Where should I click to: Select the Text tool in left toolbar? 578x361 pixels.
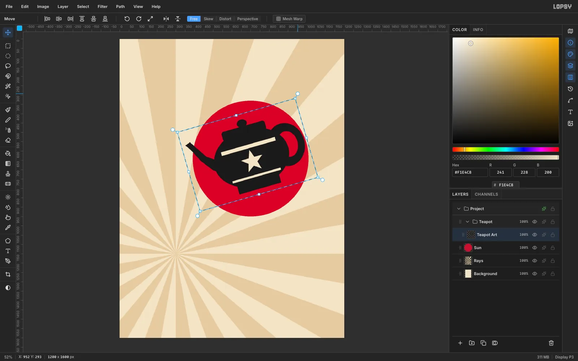[8, 251]
